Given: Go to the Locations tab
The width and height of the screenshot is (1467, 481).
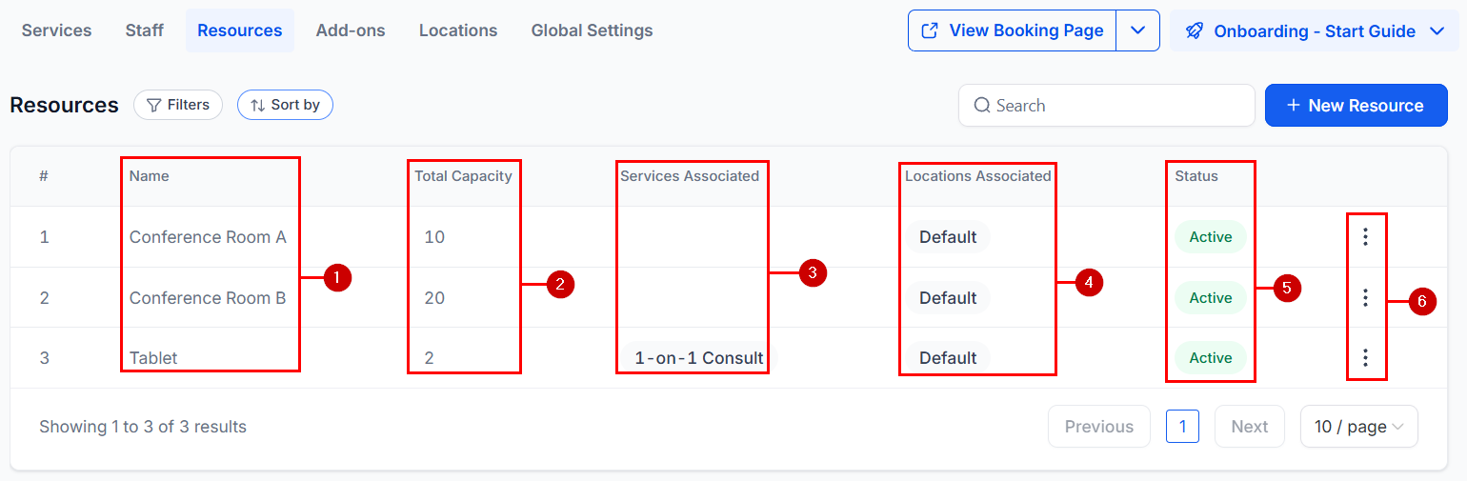Looking at the screenshot, I should tap(458, 30).
